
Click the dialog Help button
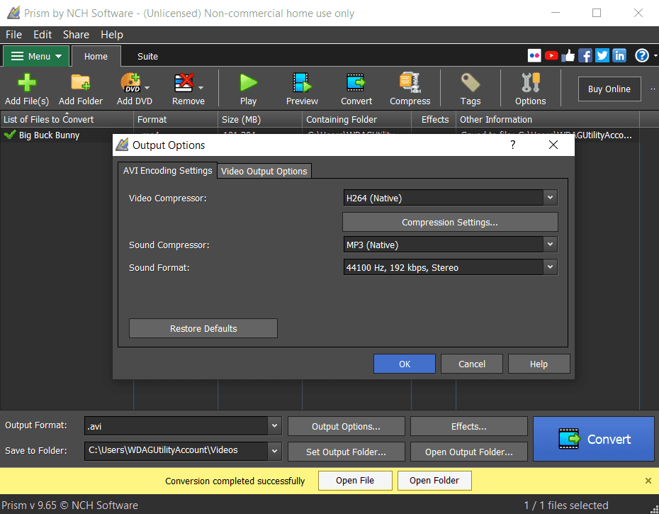click(x=539, y=364)
